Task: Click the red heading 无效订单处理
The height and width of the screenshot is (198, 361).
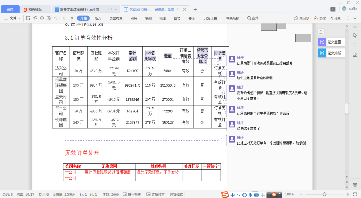Action: [82, 153]
